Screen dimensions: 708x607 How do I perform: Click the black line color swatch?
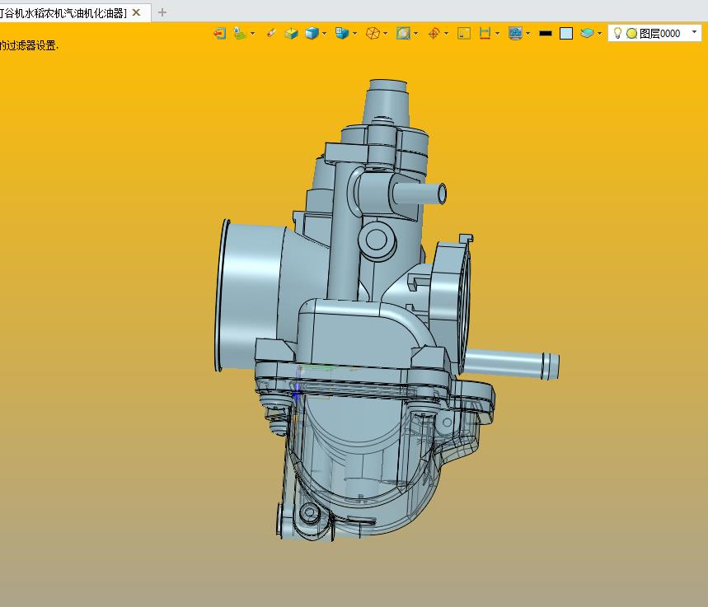pyautogui.click(x=546, y=34)
